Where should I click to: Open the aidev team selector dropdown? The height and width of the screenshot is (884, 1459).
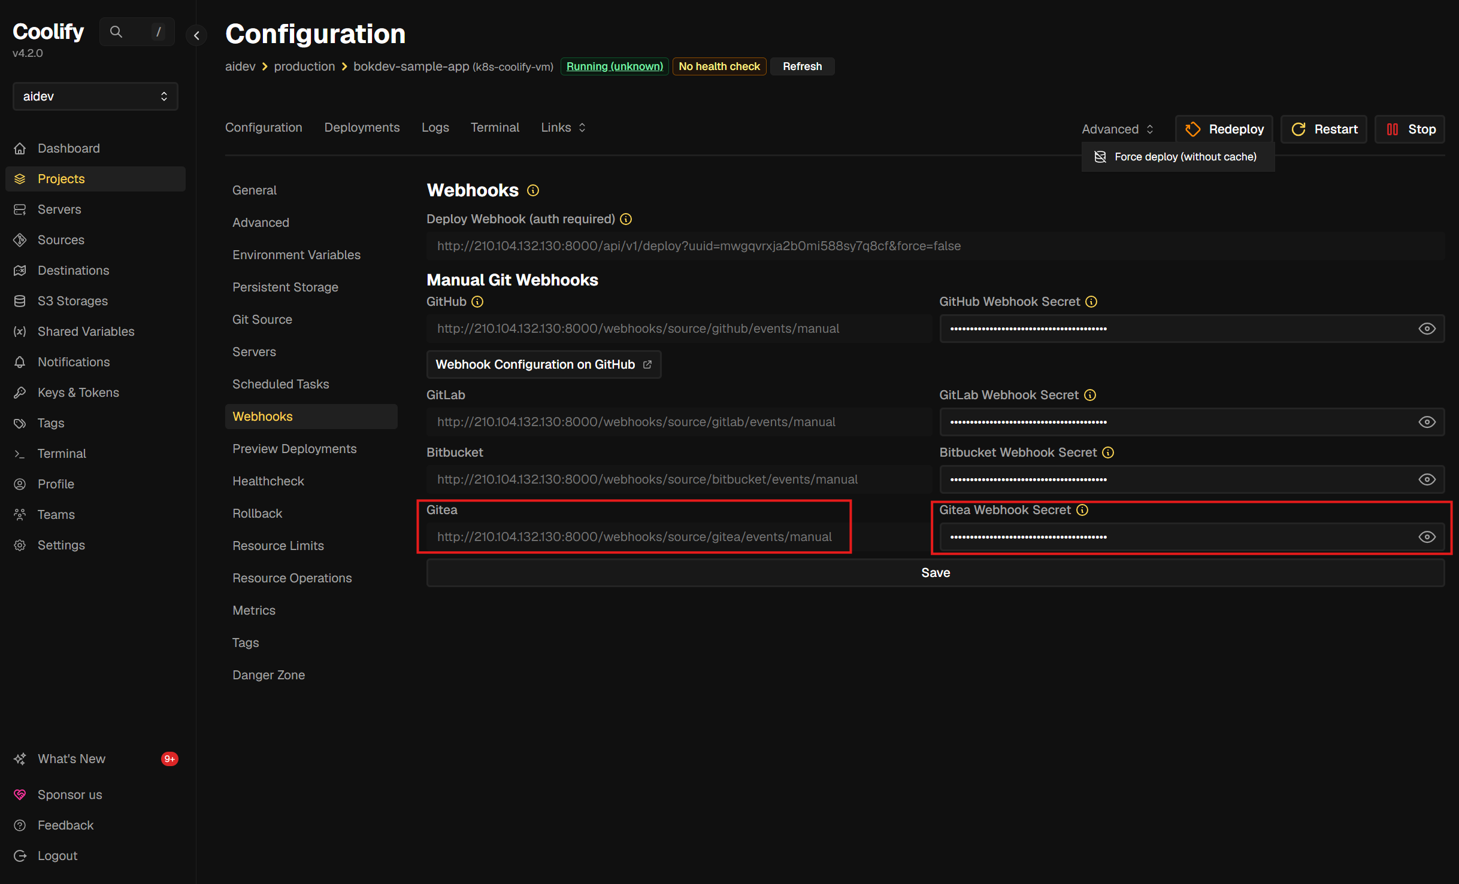(x=95, y=96)
